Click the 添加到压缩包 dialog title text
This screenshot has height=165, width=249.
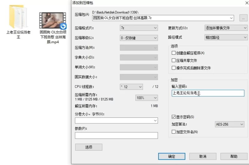click(82, 3)
